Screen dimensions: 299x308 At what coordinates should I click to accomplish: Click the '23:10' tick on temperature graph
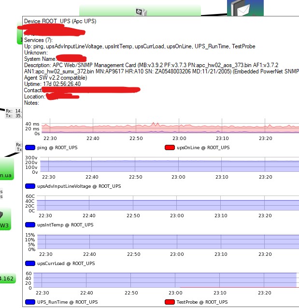tap(221, 216)
